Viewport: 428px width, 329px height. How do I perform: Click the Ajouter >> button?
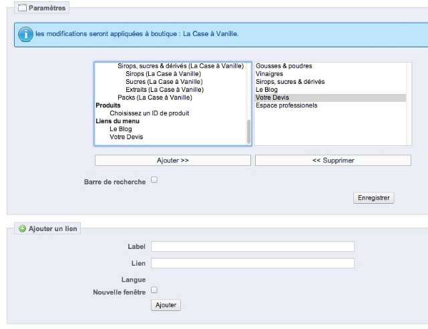coord(173,160)
